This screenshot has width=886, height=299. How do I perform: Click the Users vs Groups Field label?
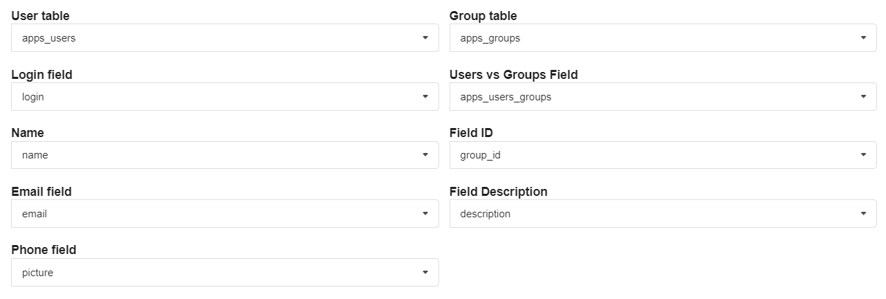[x=513, y=75]
